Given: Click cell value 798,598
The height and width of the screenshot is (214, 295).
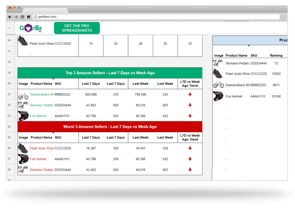Looking at the screenshot, I should coord(140,95).
